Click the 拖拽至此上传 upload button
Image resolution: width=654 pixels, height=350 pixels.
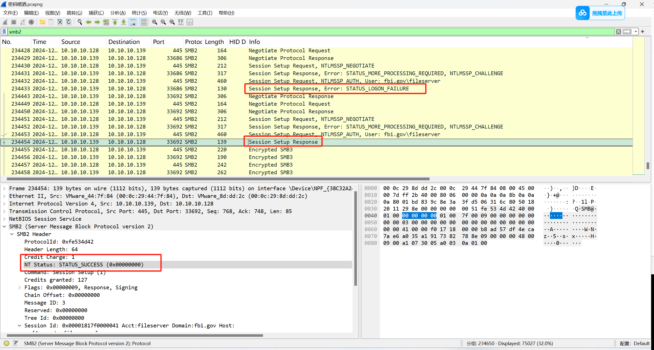coord(600,13)
